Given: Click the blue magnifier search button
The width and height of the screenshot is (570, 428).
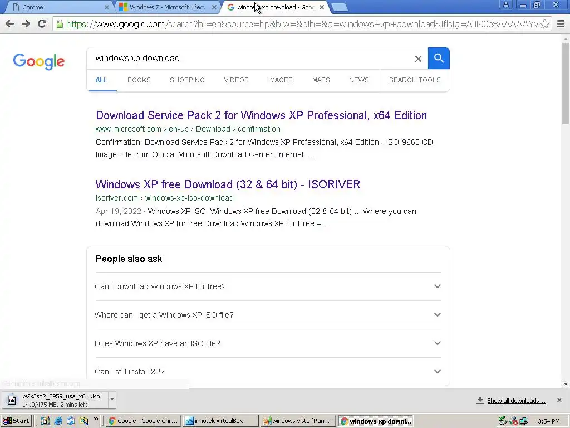Looking at the screenshot, I should click(x=439, y=58).
